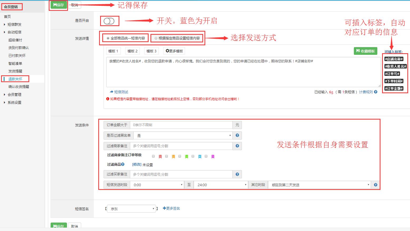Click the help icon after 其它时段 dropdown
The width and height of the screenshot is (410, 231).
coord(375,185)
